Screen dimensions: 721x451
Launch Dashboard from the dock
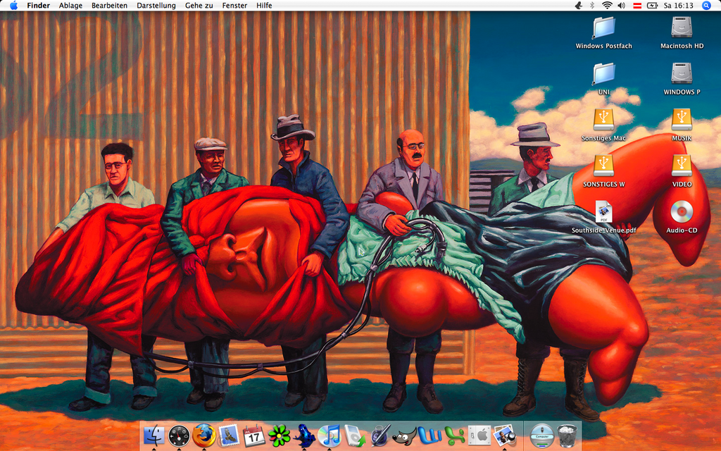point(179,435)
